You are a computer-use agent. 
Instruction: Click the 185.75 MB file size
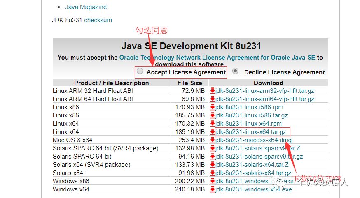click(x=190, y=115)
